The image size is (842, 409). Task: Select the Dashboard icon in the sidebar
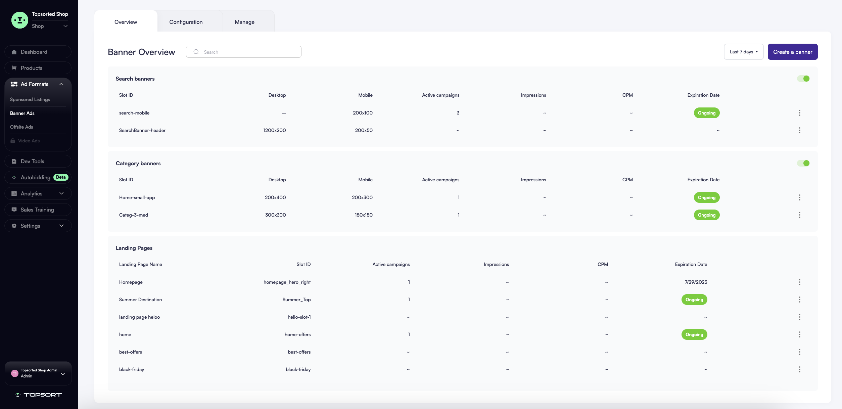[14, 52]
